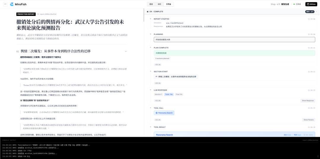Image resolution: width=320 pixels, height=159 pixels.
Task: Expand the Panorama Search result panel
Action: coord(234,135)
